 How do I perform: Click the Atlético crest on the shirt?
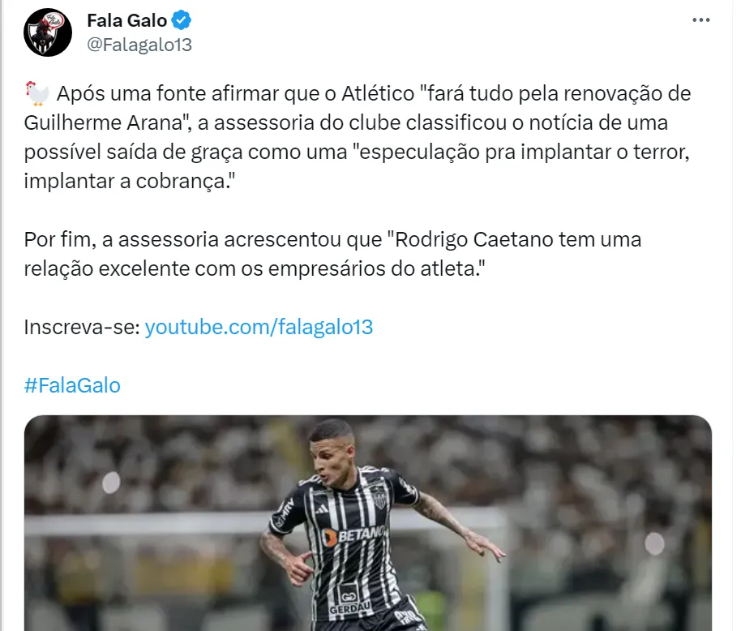click(x=379, y=497)
